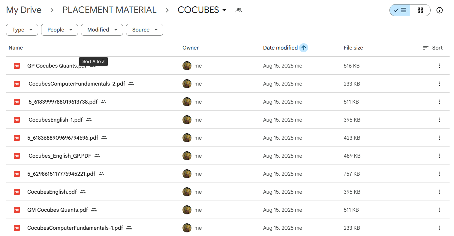Screen dimensions: 454x236
Task: Click the Sort button
Action: [x=433, y=48]
